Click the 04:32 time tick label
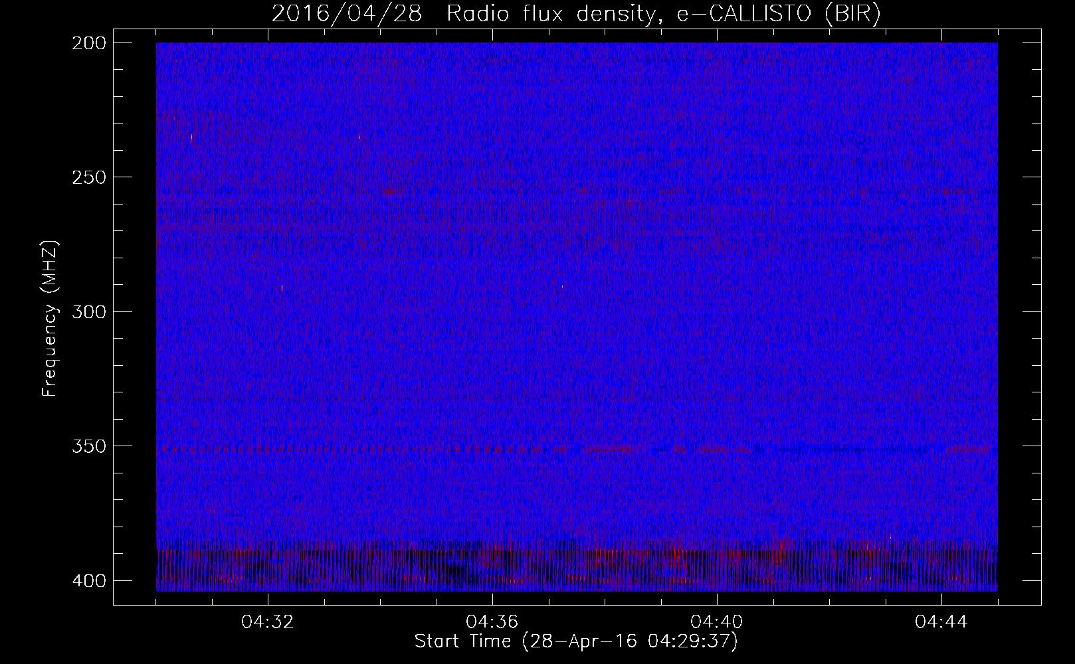Image resolution: width=1075 pixels, height=664 pixels. pos(268,622)
